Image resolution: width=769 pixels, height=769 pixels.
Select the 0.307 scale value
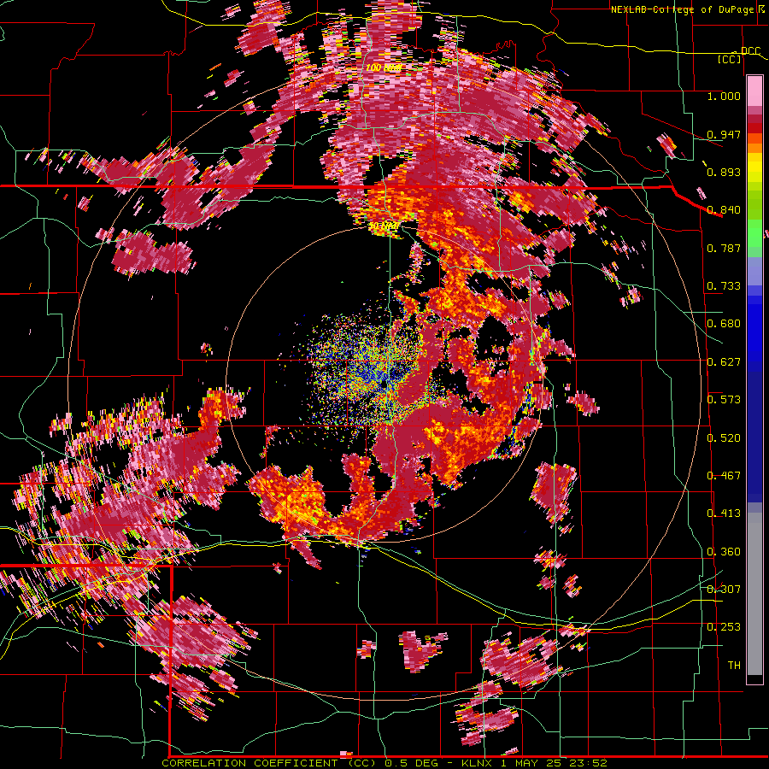tap(724, 590)
